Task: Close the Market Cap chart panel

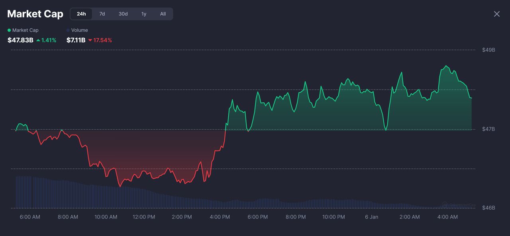Action: pyautogui.click(x=497, y=14)
